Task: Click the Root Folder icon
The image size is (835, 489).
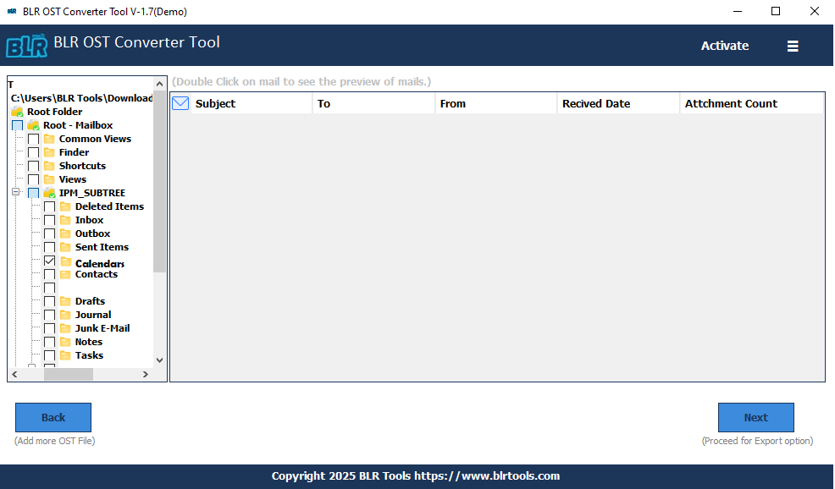Action: [17, 112]
